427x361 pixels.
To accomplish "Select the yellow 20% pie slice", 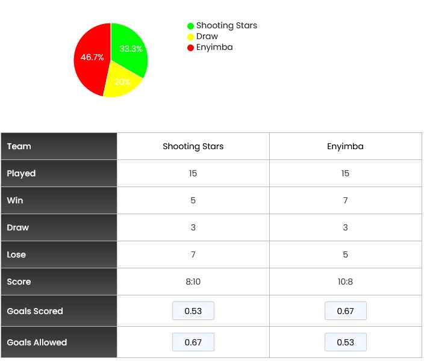I will pos(122,82).
